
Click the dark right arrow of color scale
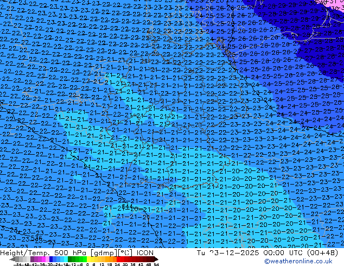[156, 259]
